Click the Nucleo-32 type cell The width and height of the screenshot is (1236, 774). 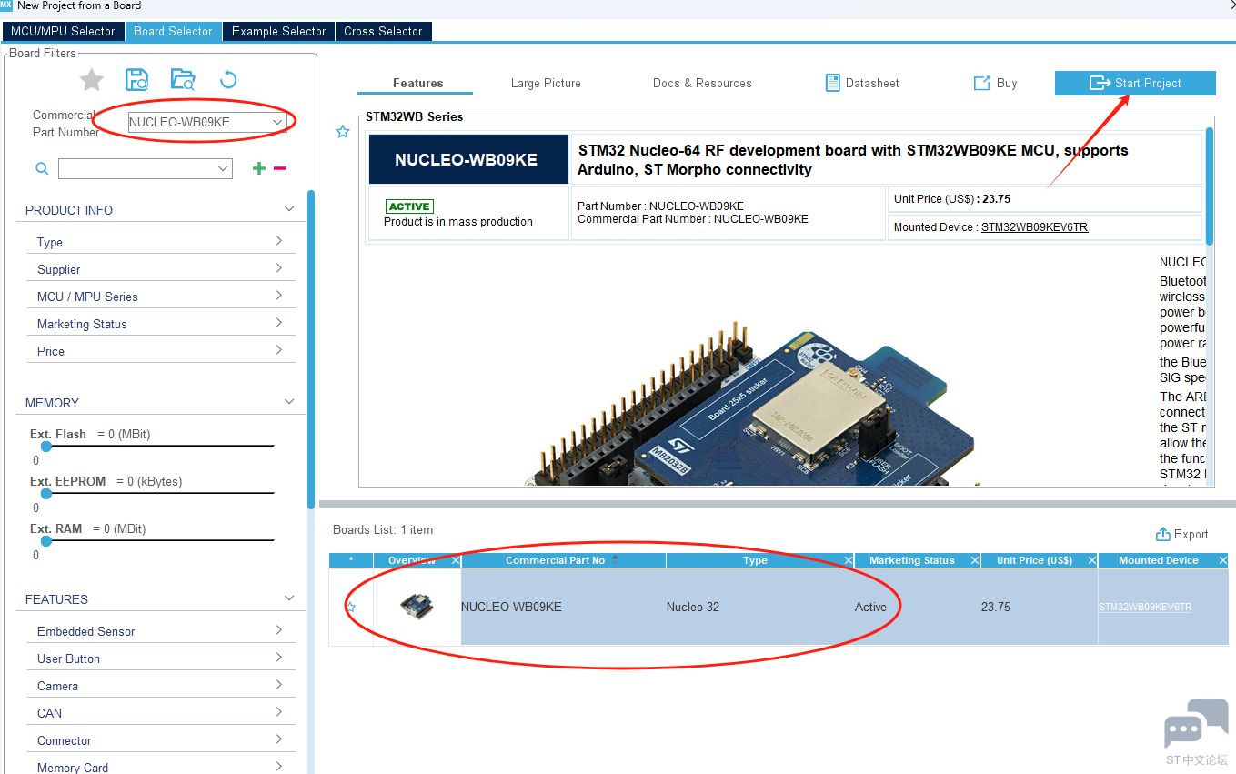click(x=759, y=607)
